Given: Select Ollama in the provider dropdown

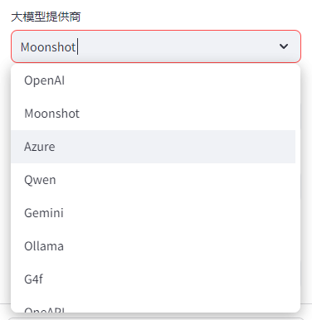Looking at the screenshot, I should [x=153, y=246].
